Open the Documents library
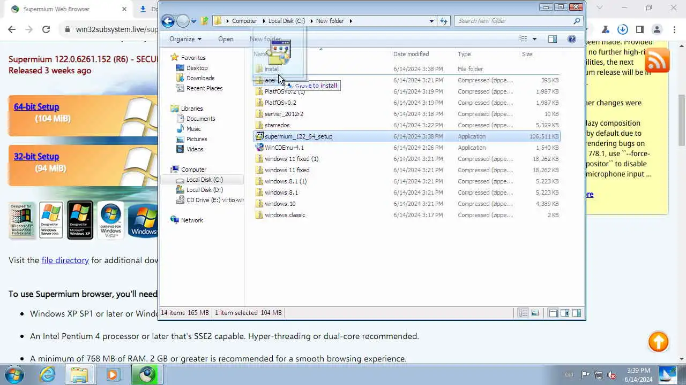The image size is (686, 385). coord(200,119)
